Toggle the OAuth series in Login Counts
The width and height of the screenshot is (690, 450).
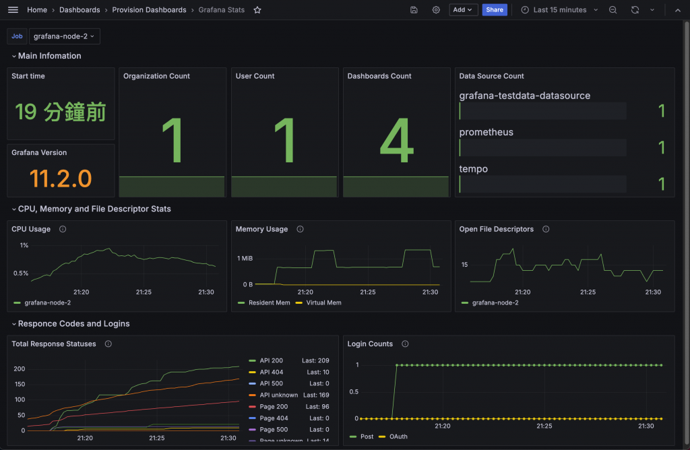pyautogui.click(x=398, y=437)
